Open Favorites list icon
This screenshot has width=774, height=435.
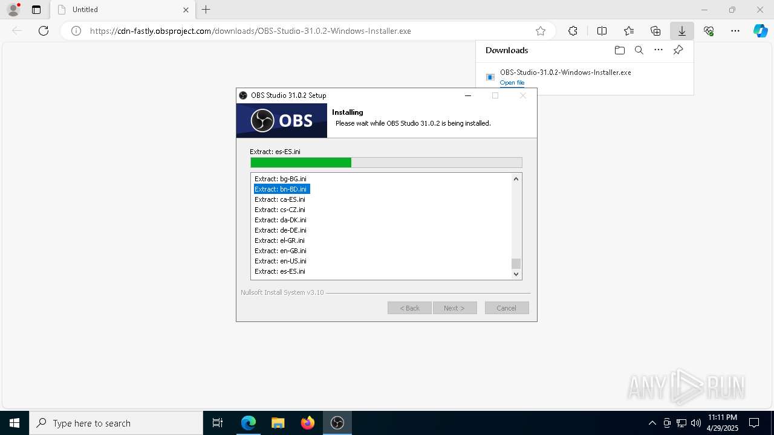(629, 31)
